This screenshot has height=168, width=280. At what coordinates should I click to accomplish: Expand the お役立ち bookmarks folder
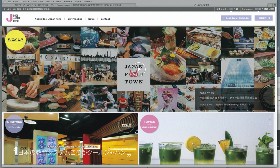[49, 1]
